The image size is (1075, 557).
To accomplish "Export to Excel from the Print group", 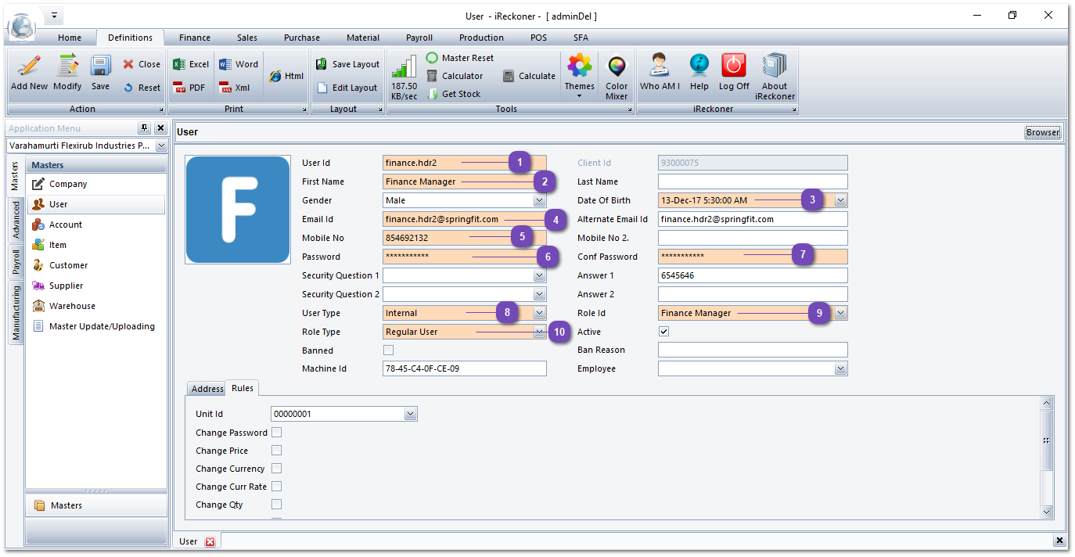I will point(191,64).
